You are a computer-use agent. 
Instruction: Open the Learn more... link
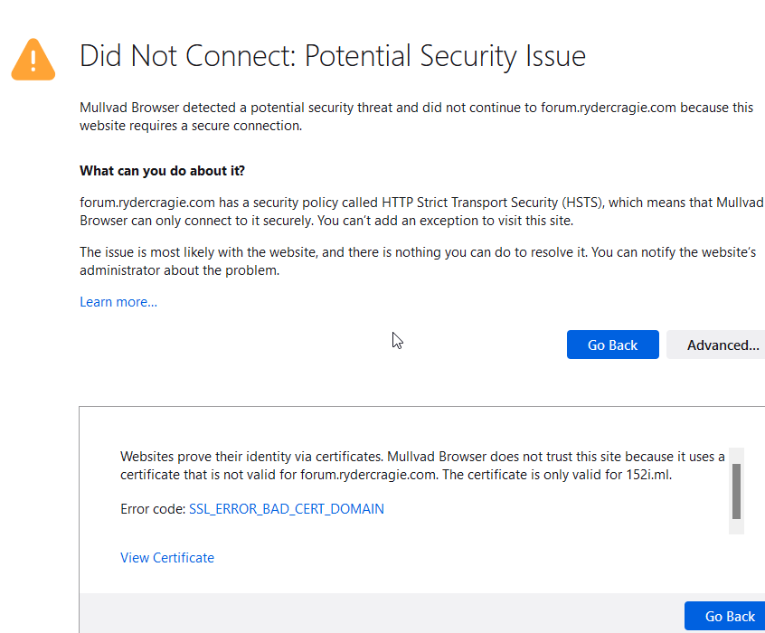(118, 302)
